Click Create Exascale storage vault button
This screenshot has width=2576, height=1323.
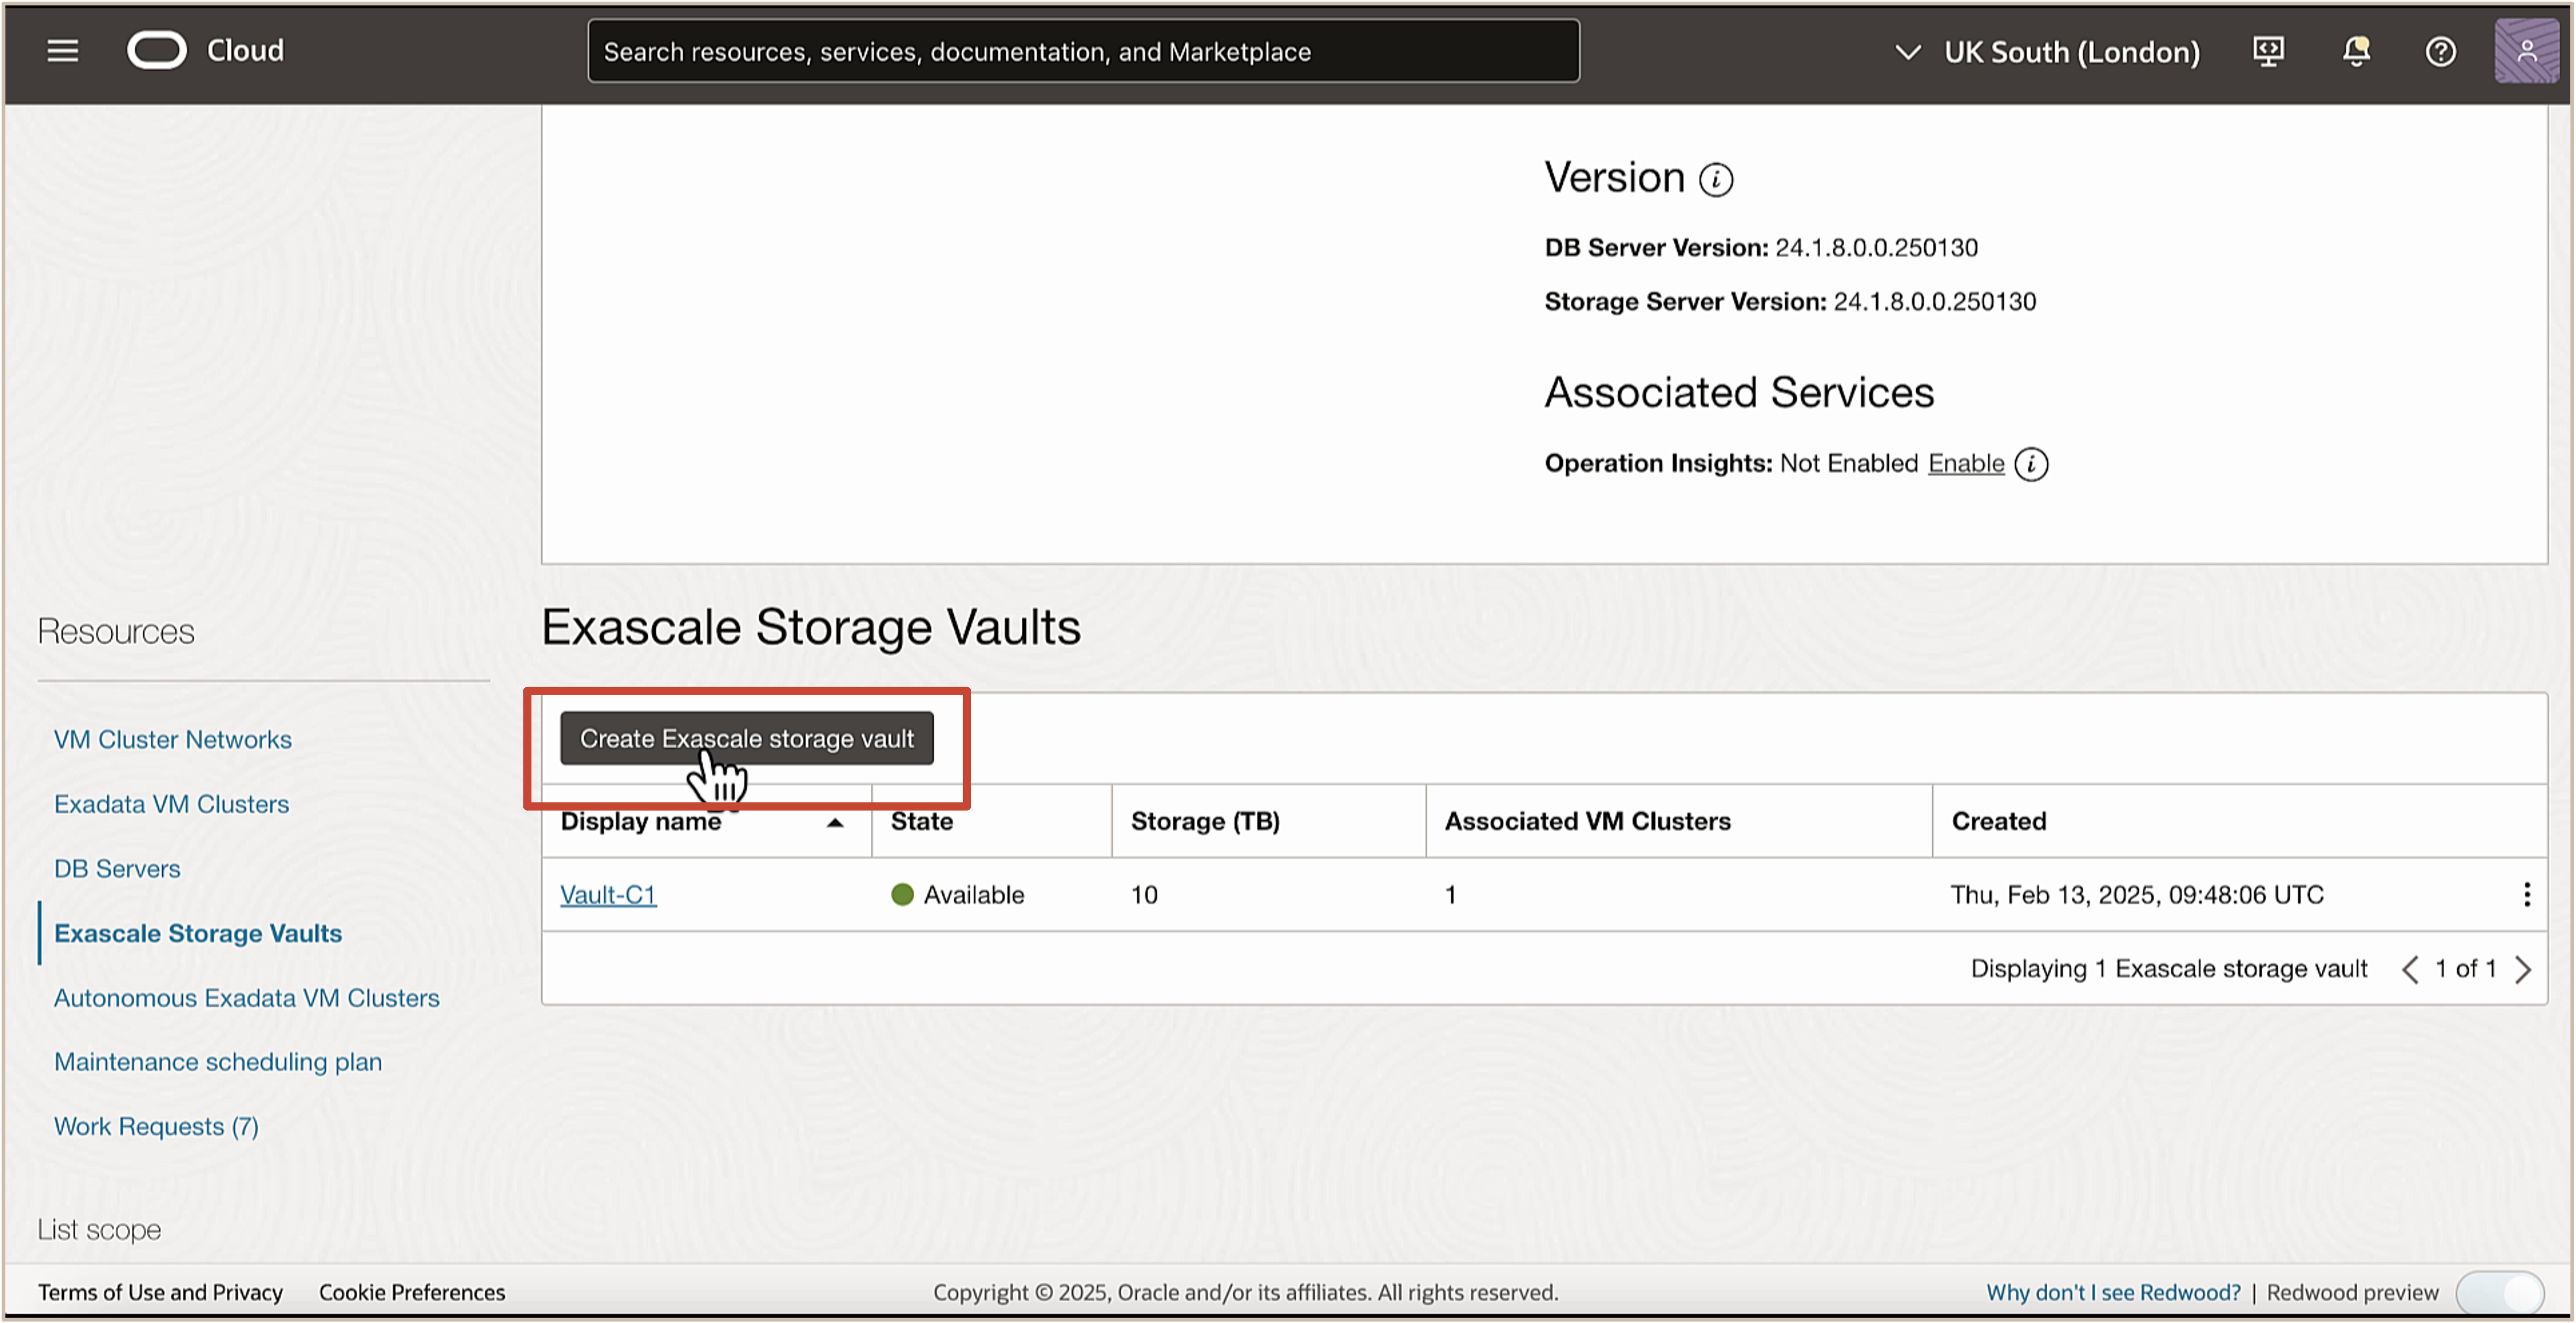746,739
